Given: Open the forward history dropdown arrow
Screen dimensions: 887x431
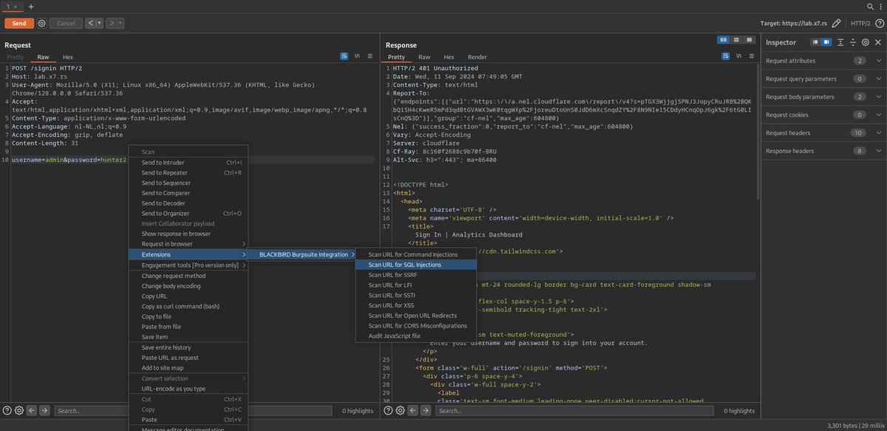Looking at the screenshot, I should point(120,23).
